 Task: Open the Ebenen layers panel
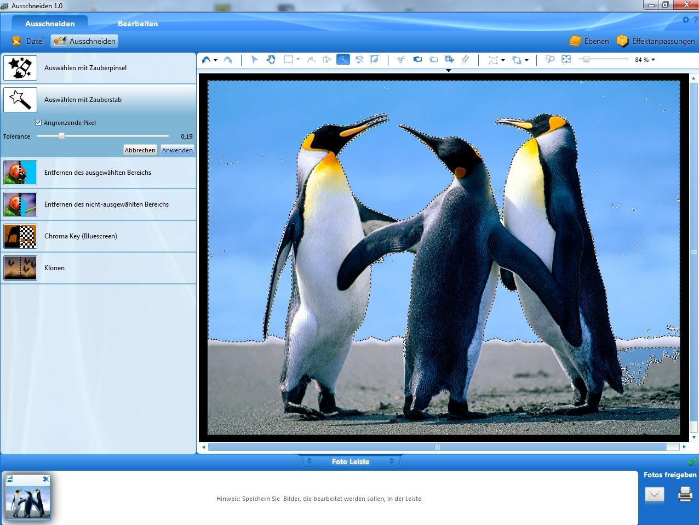click(589, 41)
